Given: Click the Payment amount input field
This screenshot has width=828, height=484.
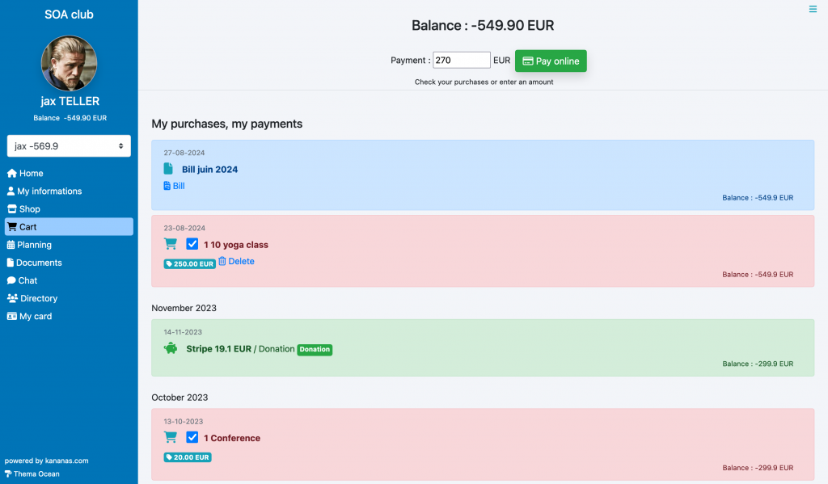Looking at the screenshot, I should coord(462,60).
